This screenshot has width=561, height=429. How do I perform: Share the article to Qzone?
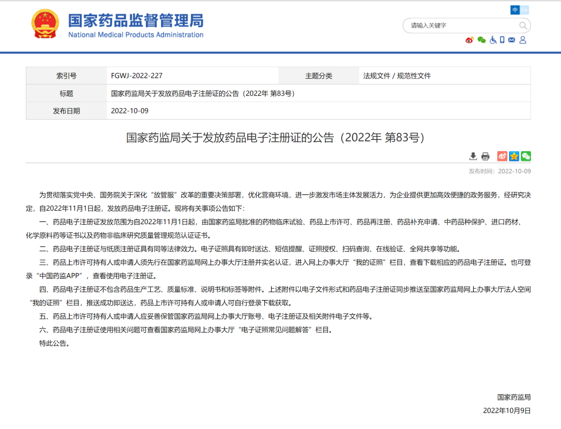pyautogui.click(x=514, y=155)
